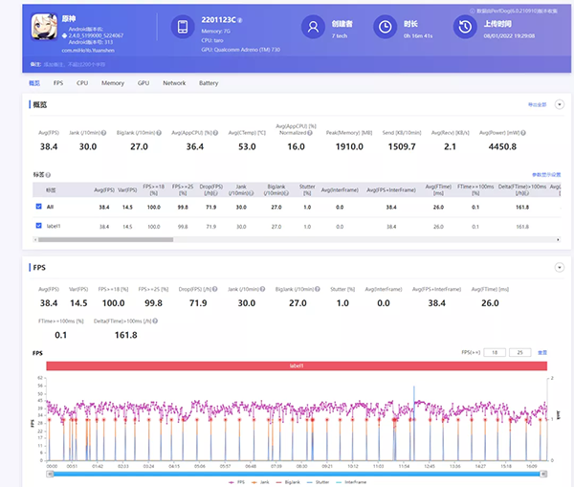Uncheck the label1 row checkbox
This screenshot has width=574, height=487.
click(x=38, y=226)
